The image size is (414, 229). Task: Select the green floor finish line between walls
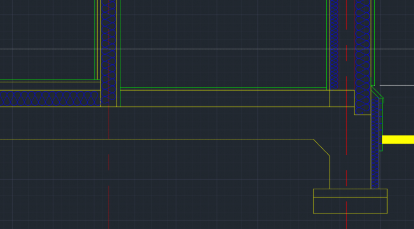coord(221,88)
